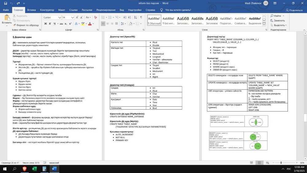Viewport: 307px width, 173px height.
Task: Switch to the Справка tab
Action: pyautogui.click(x=150, y=10)
